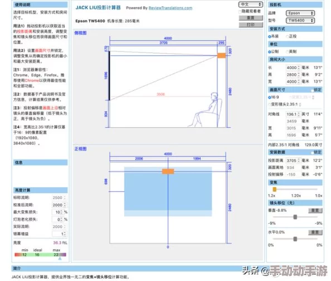Click the 镜头移位 (无) section header
The height and width of the screenshot is (281, 331).
[295, 203]
